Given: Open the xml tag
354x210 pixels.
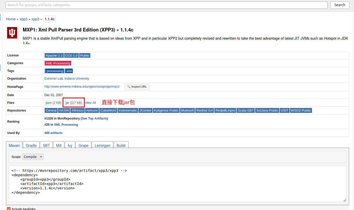Looking at the screenshot, I should click(x=69, y=71).
